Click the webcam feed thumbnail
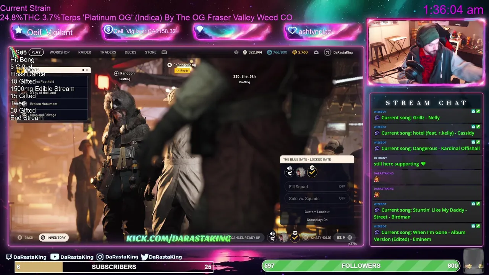489x275 pixels. (426, 52)
